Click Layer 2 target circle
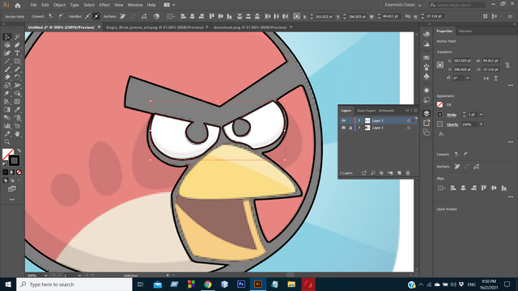 [x=409, y=120]
